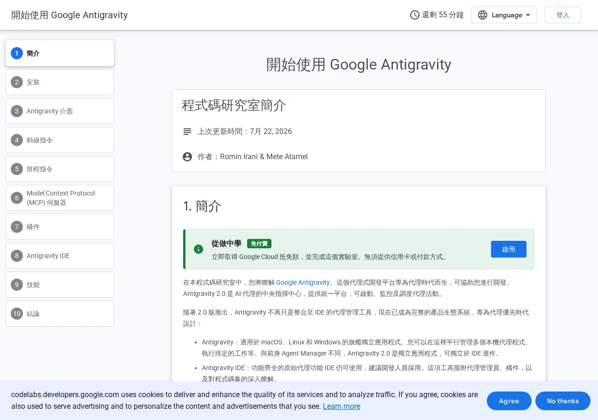The height and width of the screenshot is (420, 598).
Task: Click the number 8 step badge
Action: pos(17,256)
